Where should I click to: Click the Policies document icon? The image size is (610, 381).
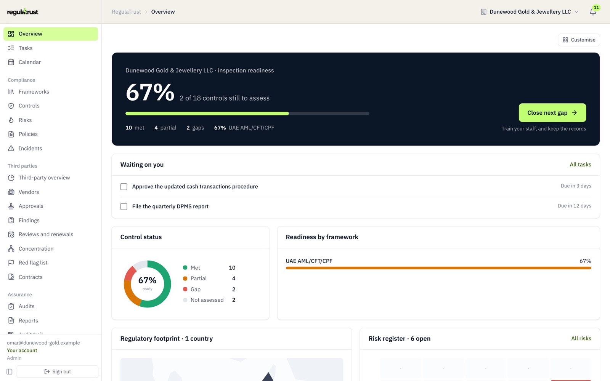point(11,134)
